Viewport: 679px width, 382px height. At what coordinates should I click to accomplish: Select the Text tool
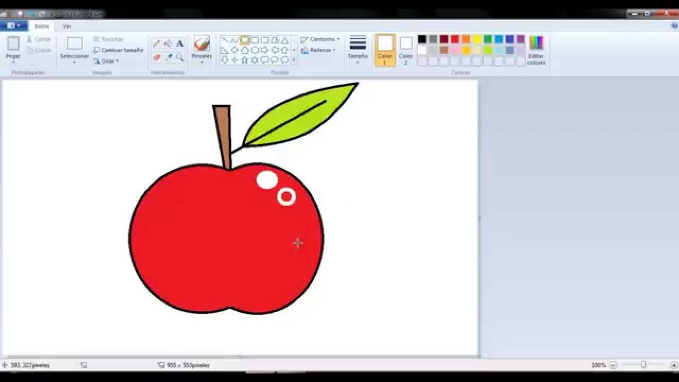[x=180, y=44]
